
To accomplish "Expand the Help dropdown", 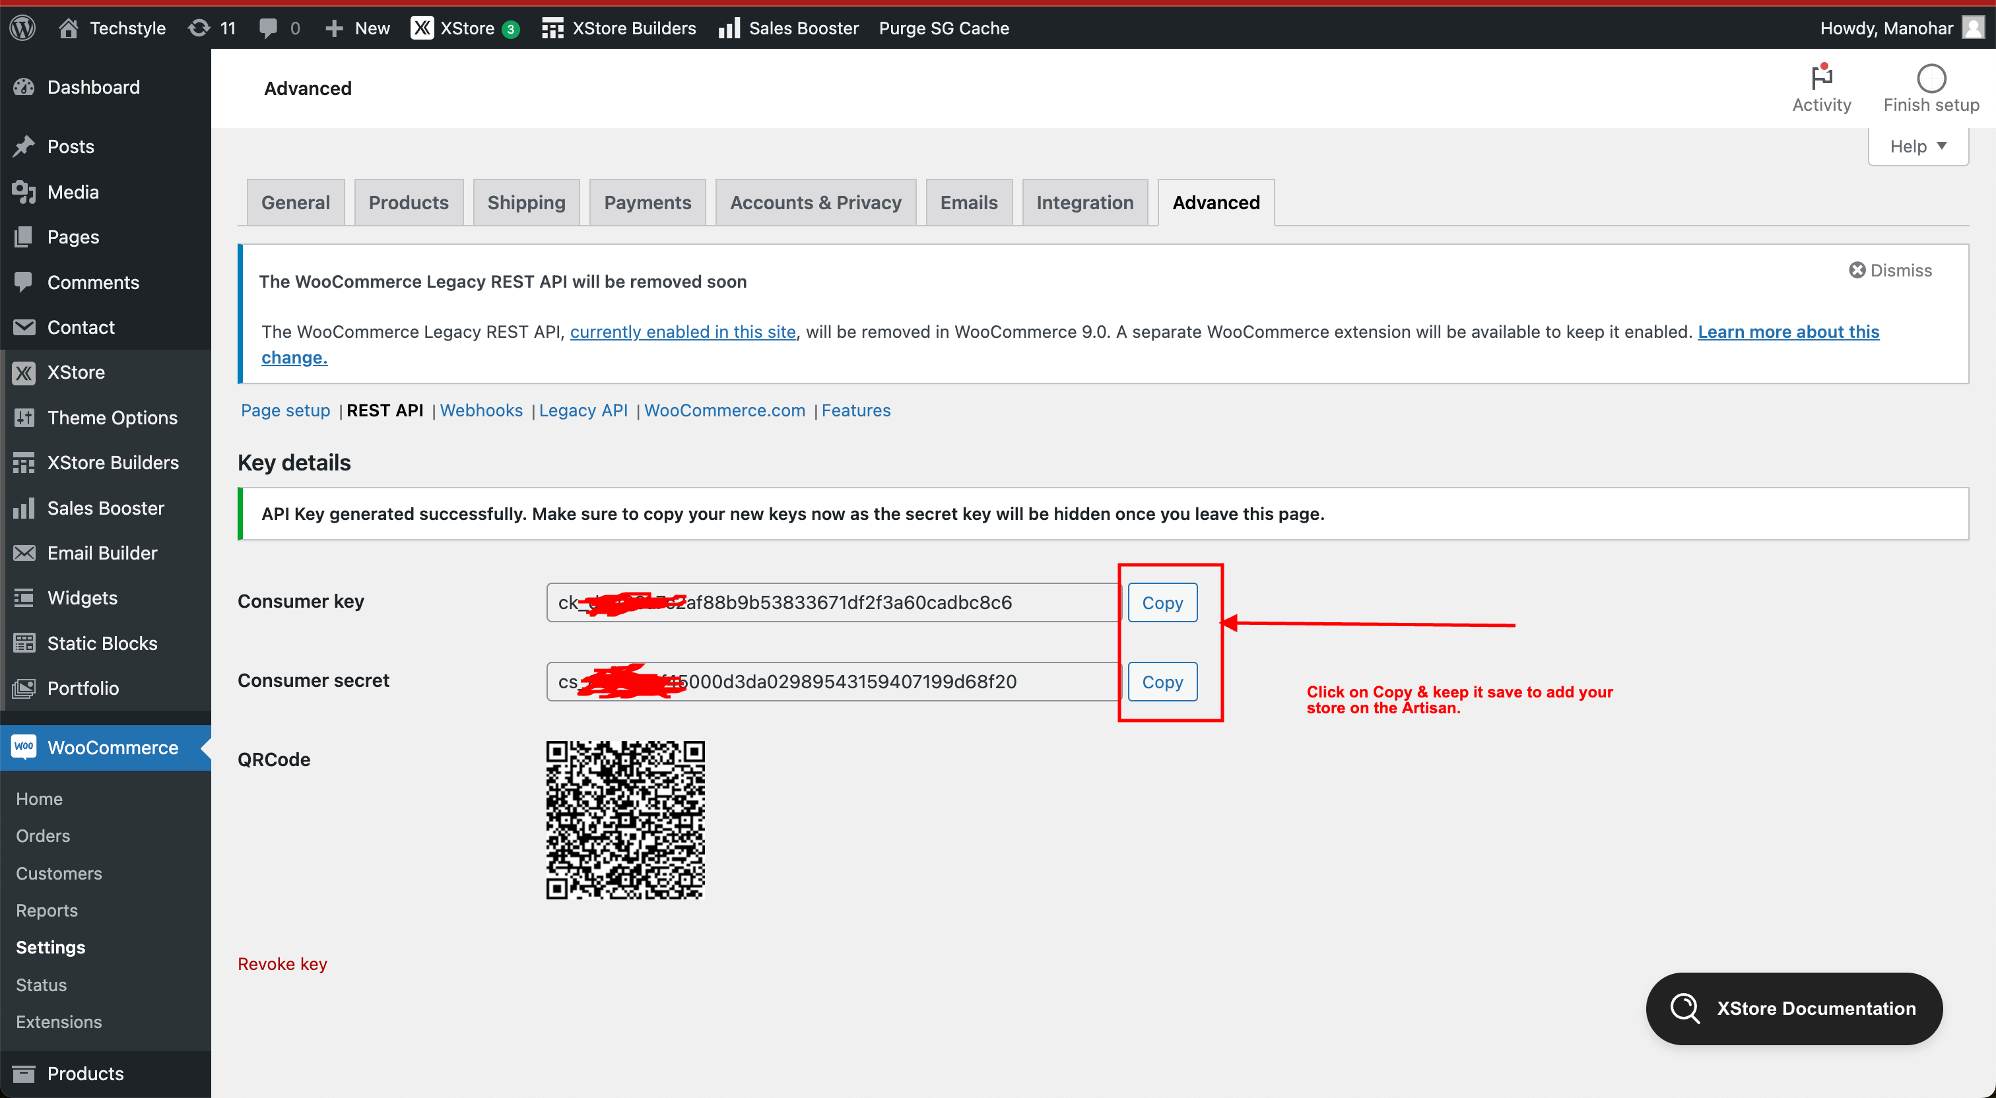I will point(1917,146).
